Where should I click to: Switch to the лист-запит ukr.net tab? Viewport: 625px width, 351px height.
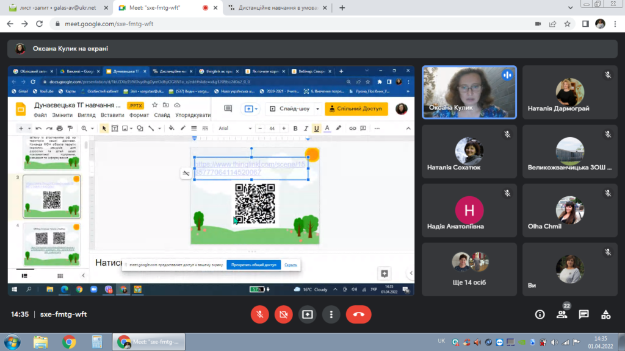(58, 7)
